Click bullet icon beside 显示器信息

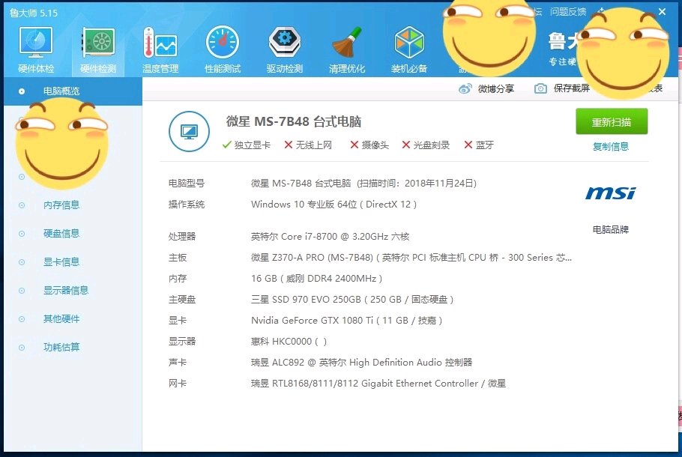coord(21,291)
